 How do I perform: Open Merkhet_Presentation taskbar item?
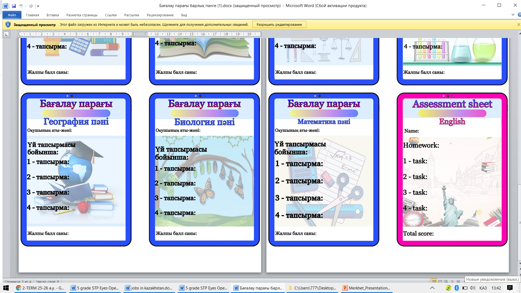[x=367, y=288]
